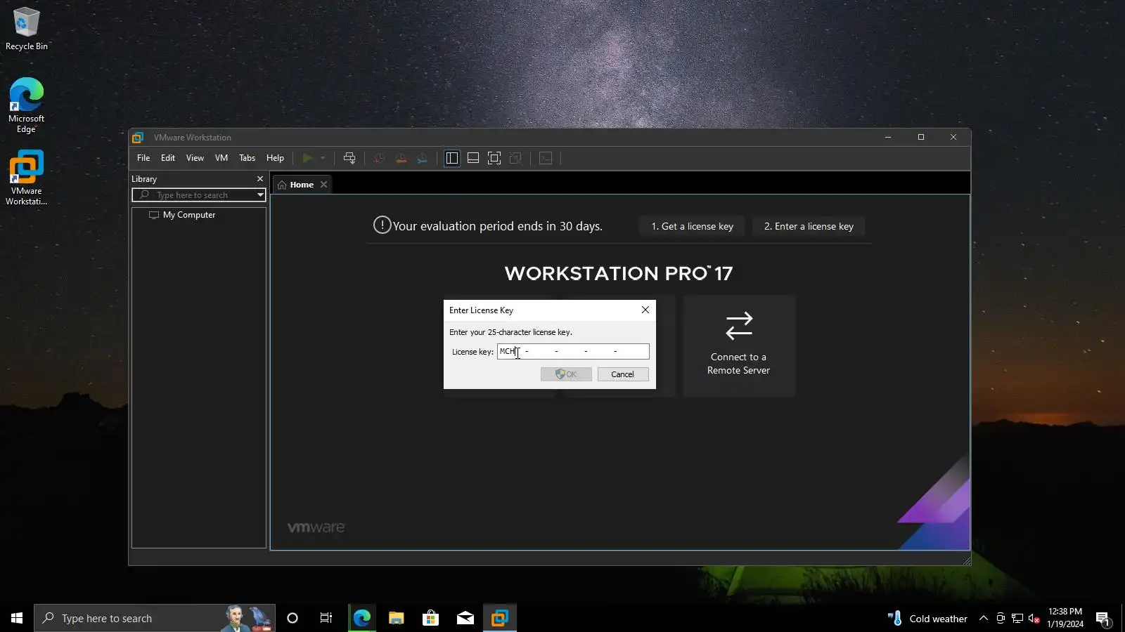
Task: Click the take snapshot toolbar icon
Action: pyautogui.click(x=379, y=158)
